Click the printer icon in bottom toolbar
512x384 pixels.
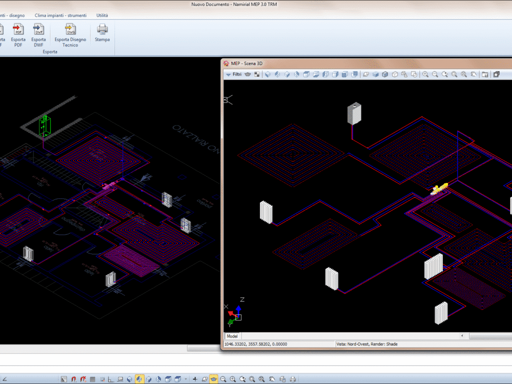pos(293,379)
